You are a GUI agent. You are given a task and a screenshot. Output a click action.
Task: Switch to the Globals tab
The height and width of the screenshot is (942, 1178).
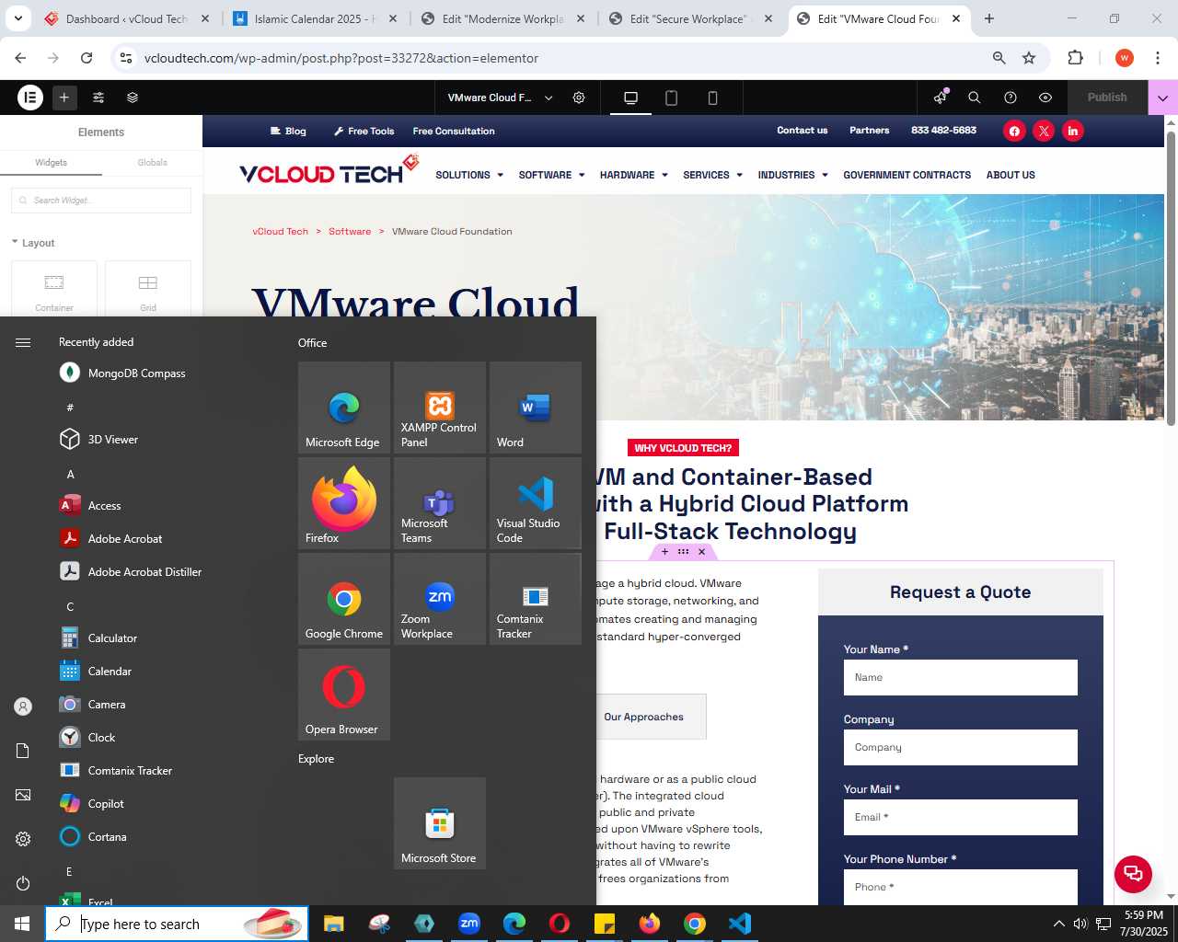(x=152, y=162)
